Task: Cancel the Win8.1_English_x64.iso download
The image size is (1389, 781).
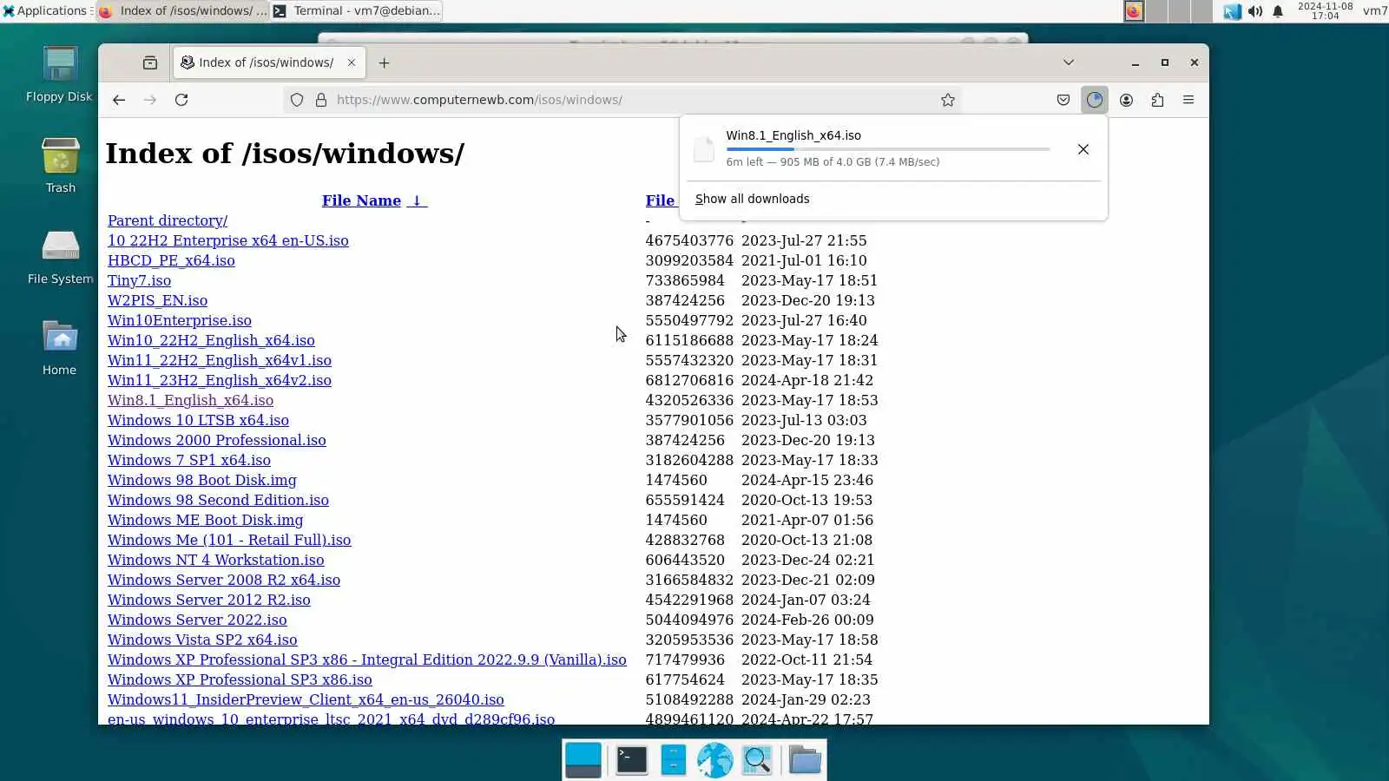Action: 1083,149
